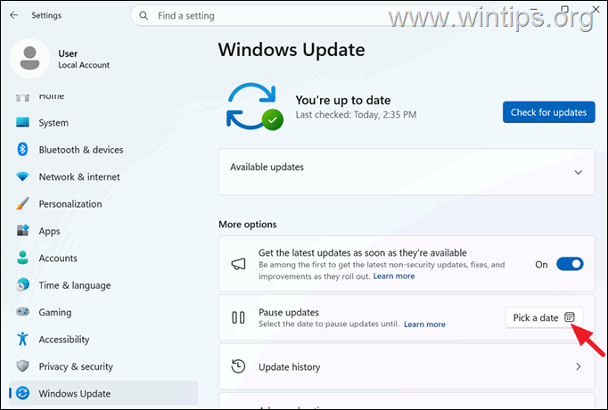Click the megaphone icon for latest updates

click(238, 265)
